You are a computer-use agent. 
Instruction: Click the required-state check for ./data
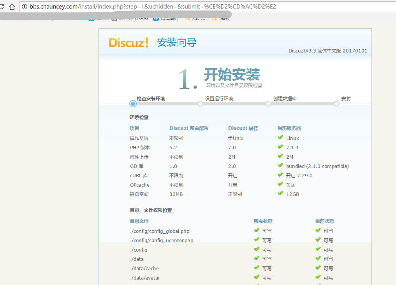point(257,258)
